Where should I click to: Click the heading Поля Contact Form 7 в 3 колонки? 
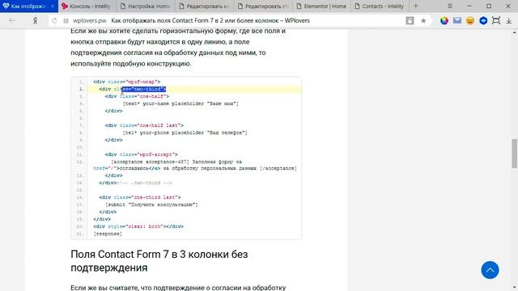coord(159,260)
